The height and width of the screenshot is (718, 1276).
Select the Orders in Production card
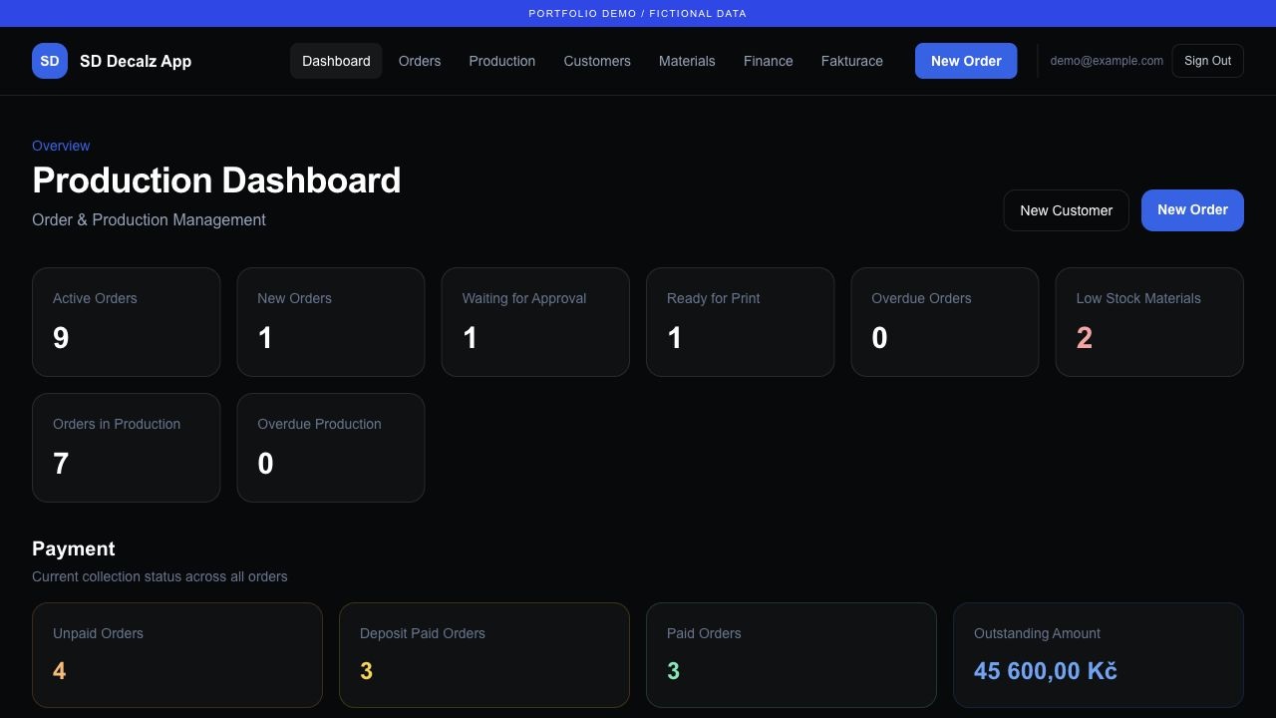pyautogui.click(x=127, y=448)
